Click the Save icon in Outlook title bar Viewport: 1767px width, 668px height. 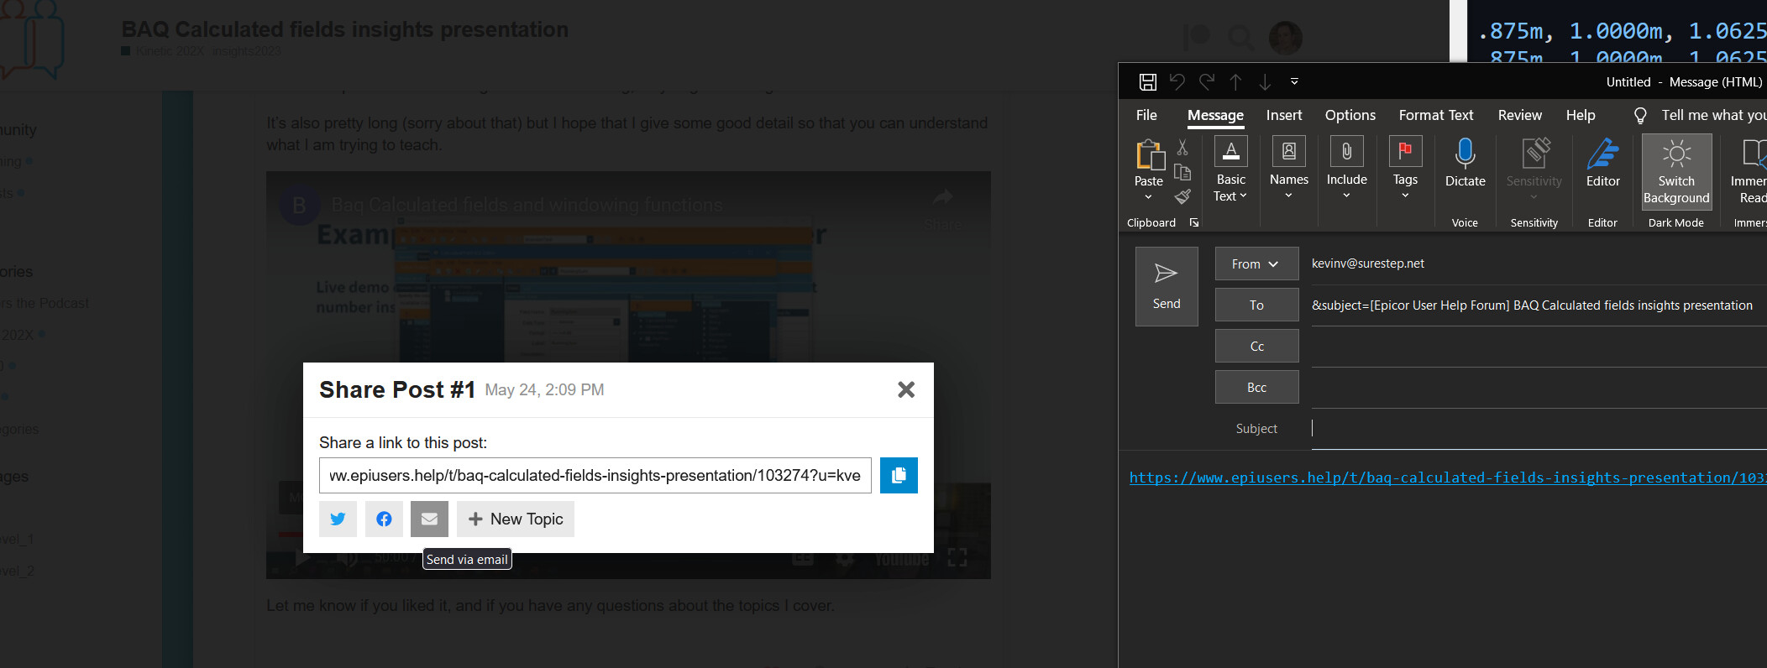[1147, 81]
